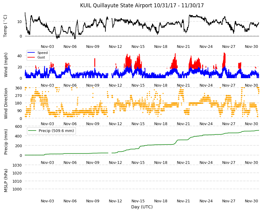
Task: Click the Temp (°C) axis label
Action: (x=5, y=26)
